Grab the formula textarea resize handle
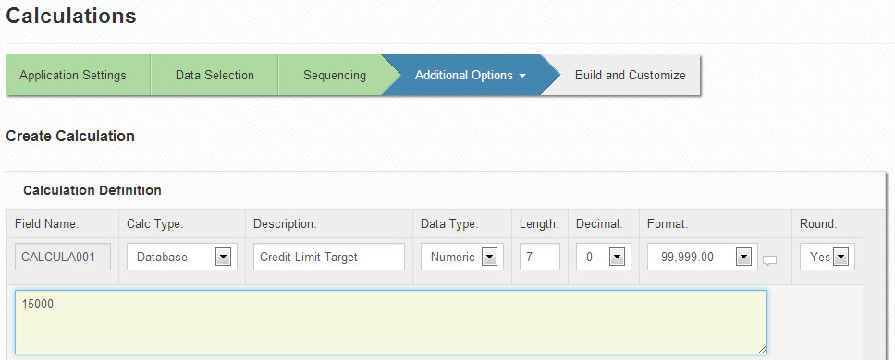This screenshot has height=360, width=895. click(x=763, y=350)
